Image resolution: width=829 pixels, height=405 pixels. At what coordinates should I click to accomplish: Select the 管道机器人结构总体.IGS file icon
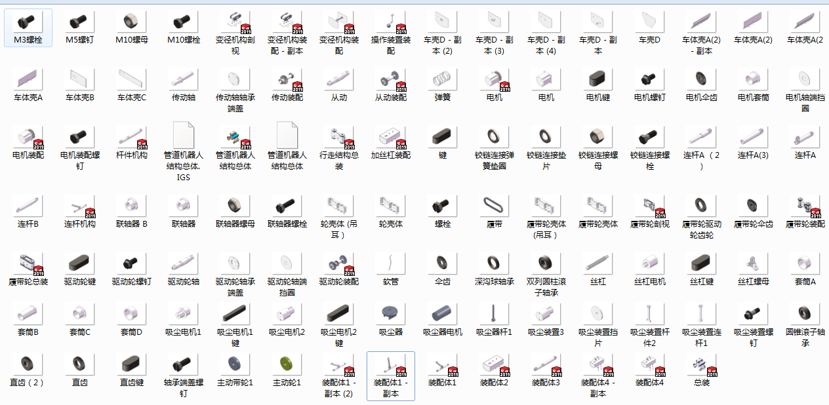click(184, 134)
